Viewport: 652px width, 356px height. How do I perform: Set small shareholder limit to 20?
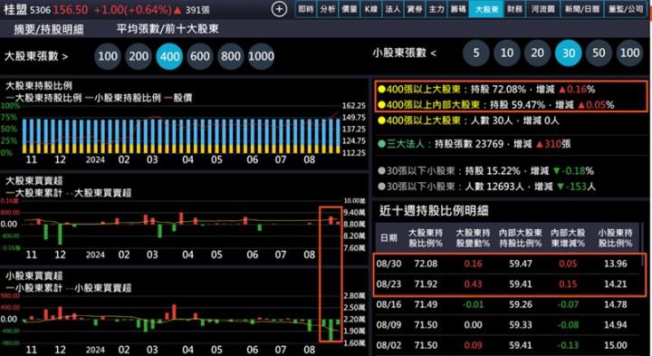coord(538,53)
